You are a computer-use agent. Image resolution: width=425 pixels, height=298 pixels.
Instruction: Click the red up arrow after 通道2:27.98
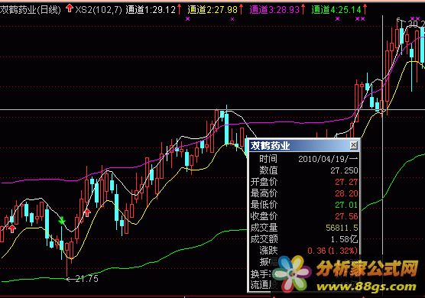pos(241,9)
